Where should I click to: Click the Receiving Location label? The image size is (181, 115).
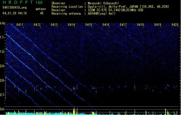pyautogui.click(x=67, y=7)
